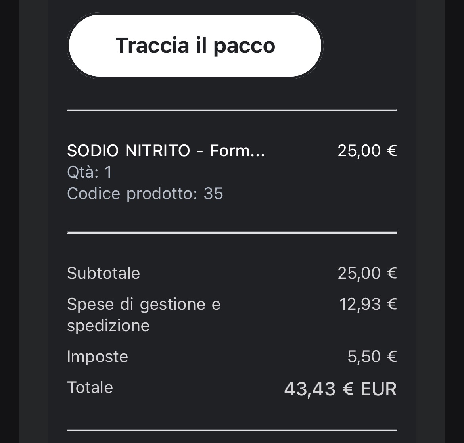Click the divider line above Subtotale
This screenshot has width=464, height=443.
(x=232, y=232)
